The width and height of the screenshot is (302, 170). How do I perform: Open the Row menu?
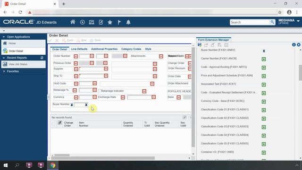click(82, 40)
